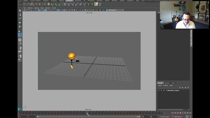Create layer from selected objects icon

point(188,88)
